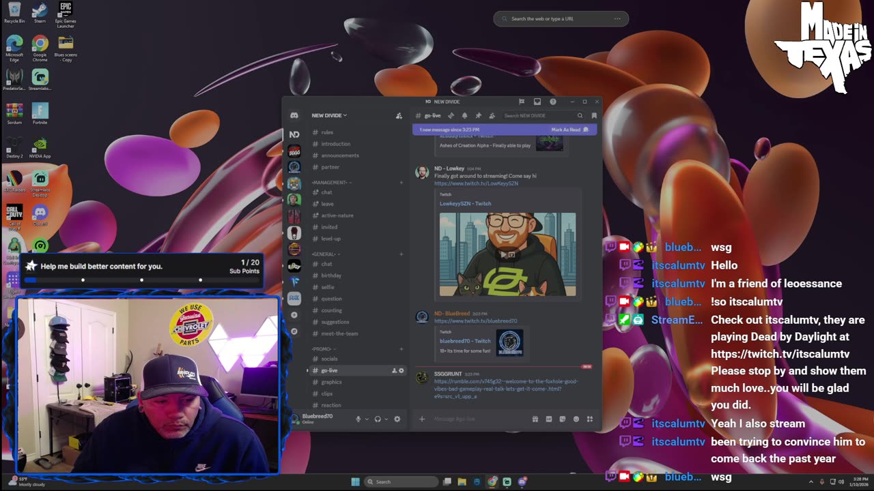Viewport: 874px width, 491px height.
Task: Click the bookmark icon beside the Discord search
Action: (594, 115)
